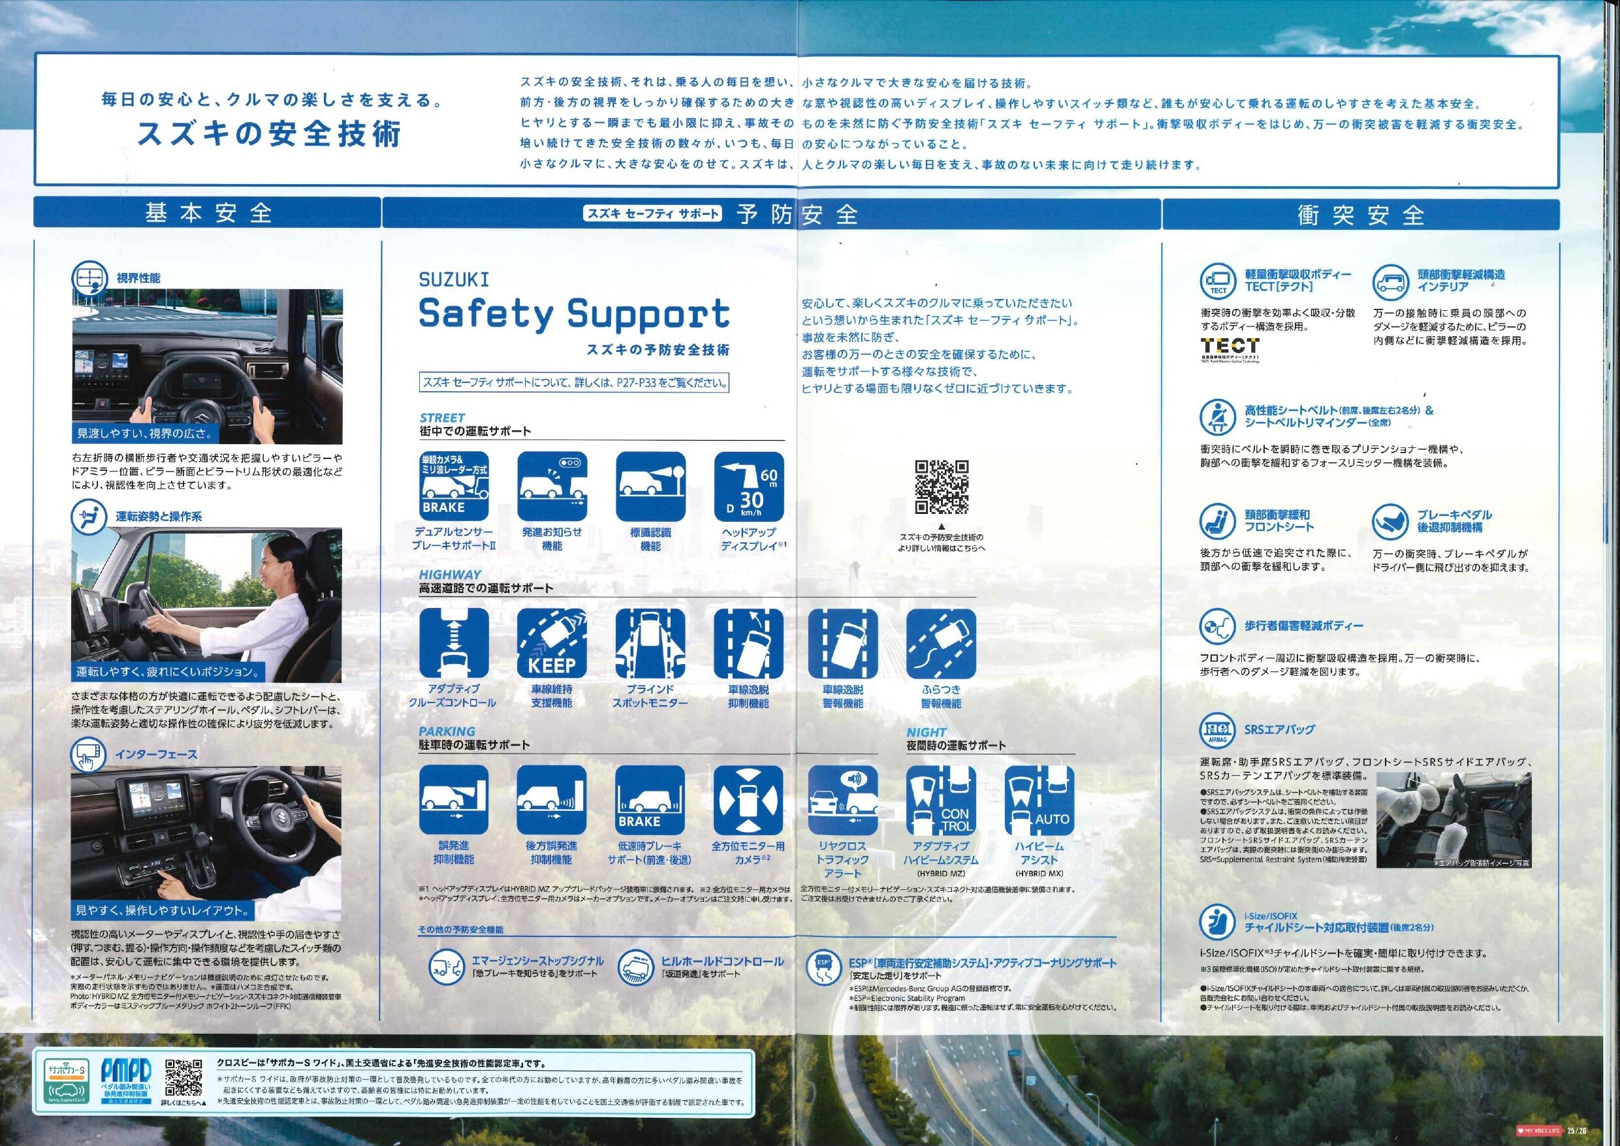
Task: Click the SRS airbag icon
Action: pyautogui.click(x=1217, y=731)
